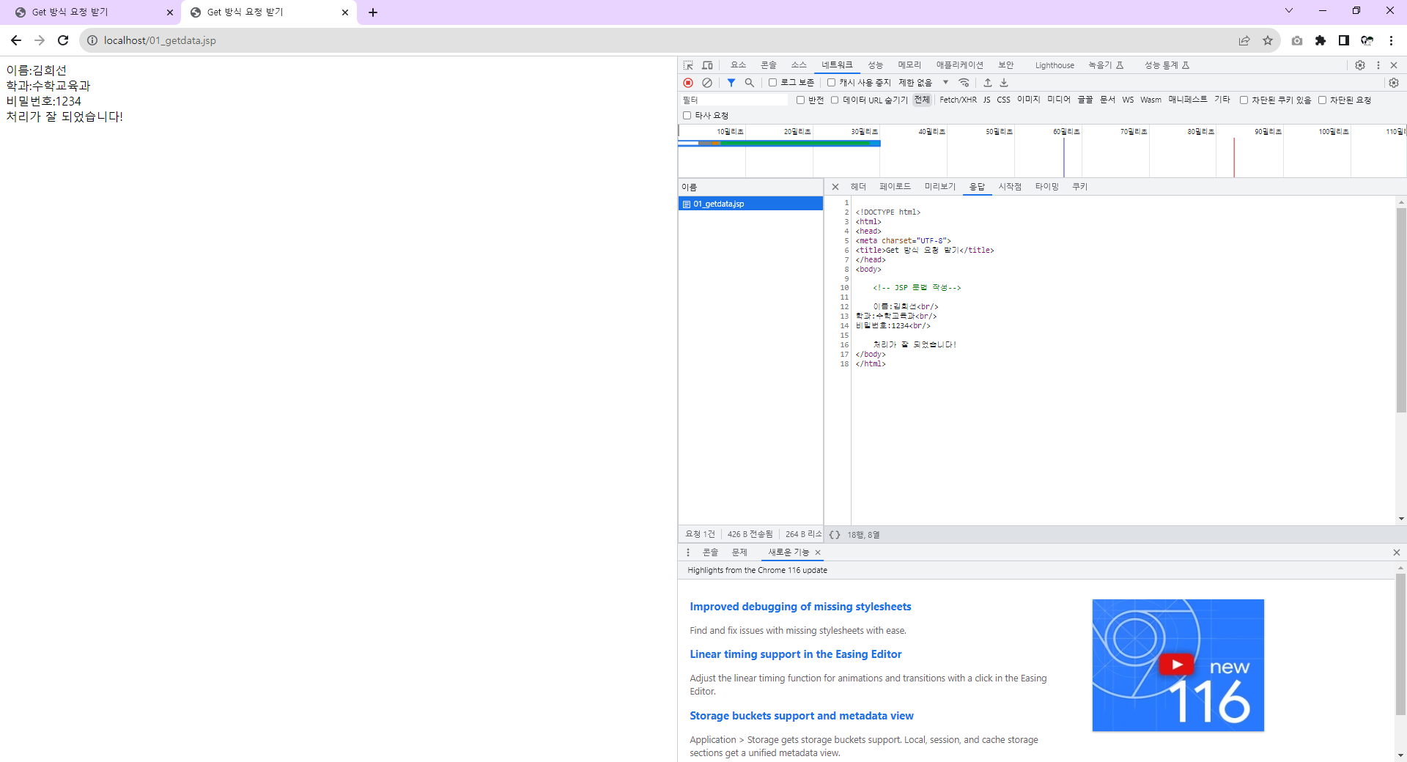Select 01_getdata.jsp request row
This screenshot has height=762, width=1407.
[750, 204]
